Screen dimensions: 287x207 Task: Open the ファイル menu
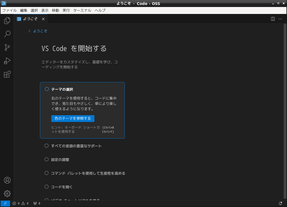pyautogui.click(x=9, y=10)
